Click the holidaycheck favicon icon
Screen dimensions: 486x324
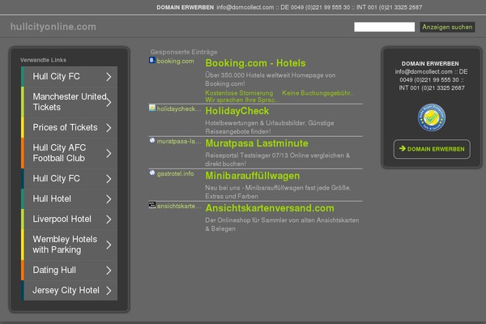tap(152, 108)
